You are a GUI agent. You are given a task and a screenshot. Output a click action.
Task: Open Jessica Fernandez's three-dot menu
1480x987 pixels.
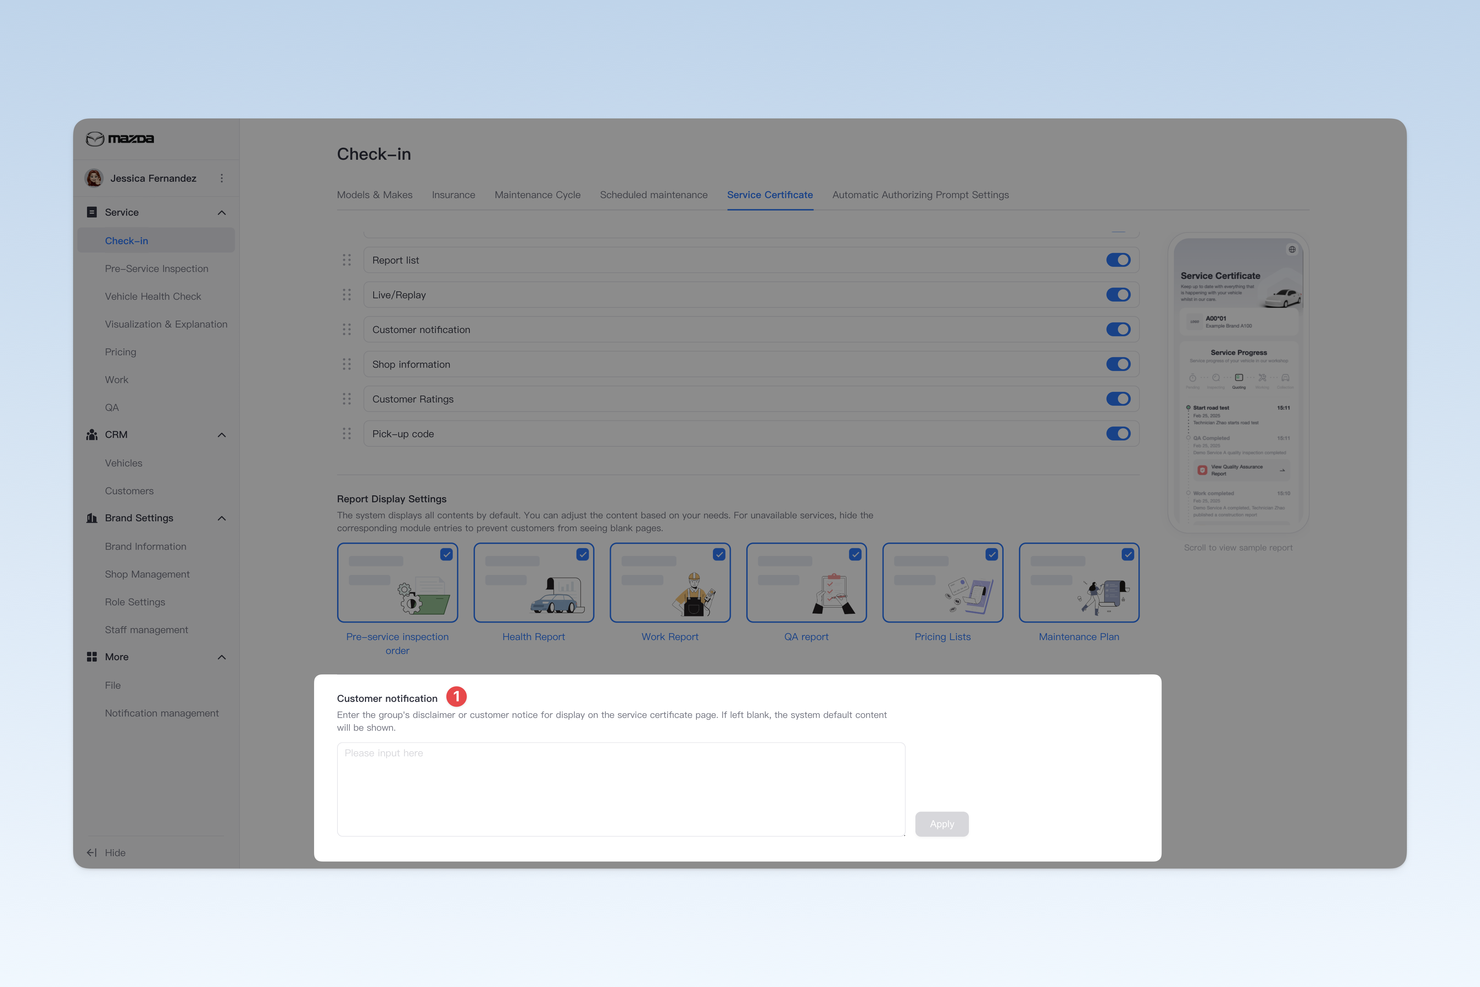click(222, 178)
